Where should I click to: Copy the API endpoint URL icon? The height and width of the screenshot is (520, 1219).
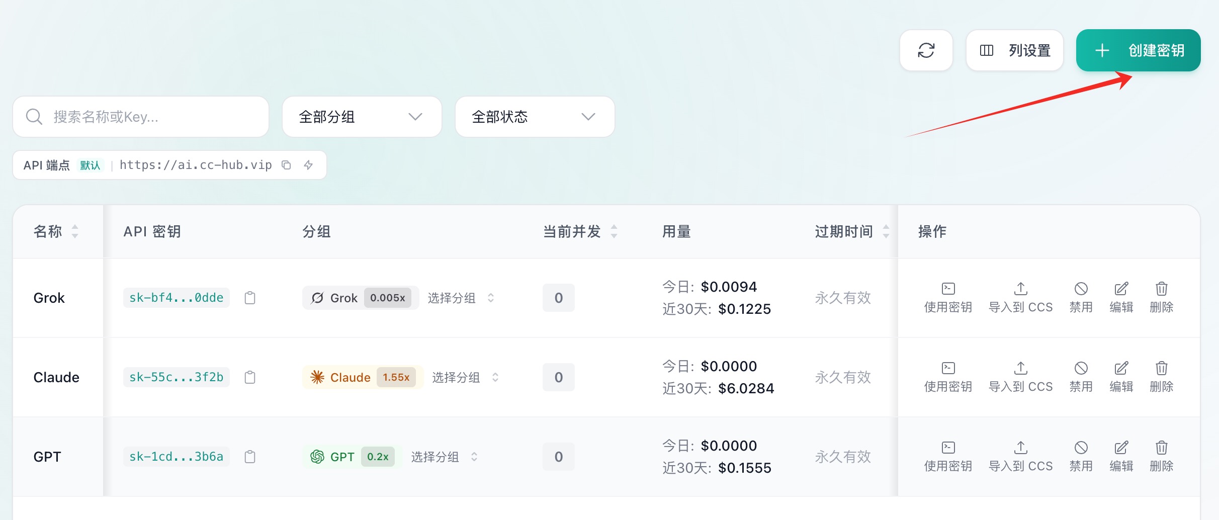tap(286, 165)
